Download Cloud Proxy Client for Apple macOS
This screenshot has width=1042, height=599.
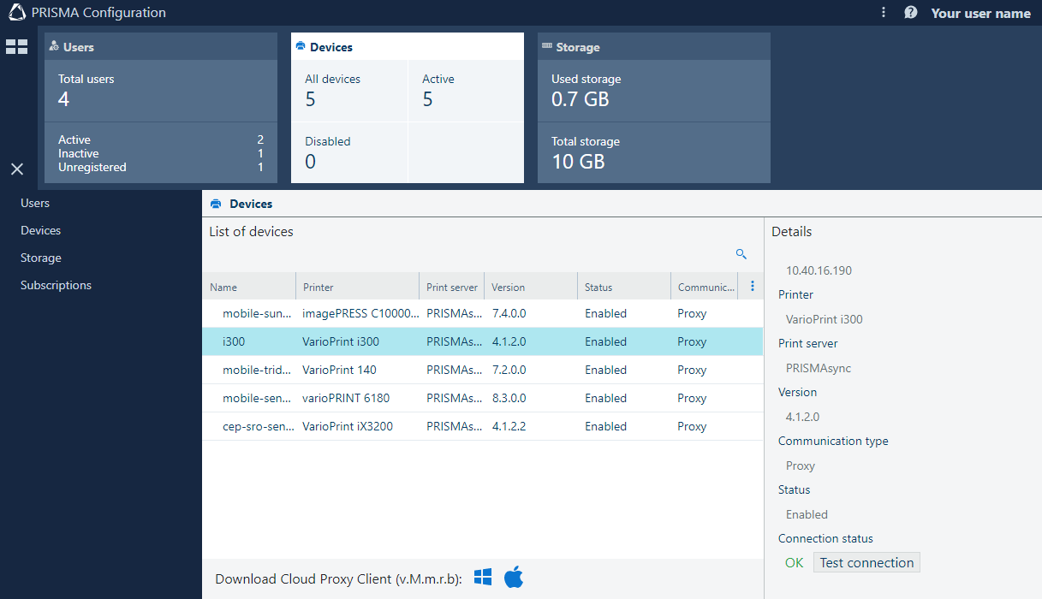point(514,578)
